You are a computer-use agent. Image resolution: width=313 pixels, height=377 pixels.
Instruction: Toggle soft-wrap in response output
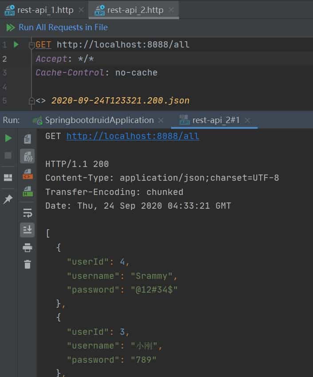[27, 213]
